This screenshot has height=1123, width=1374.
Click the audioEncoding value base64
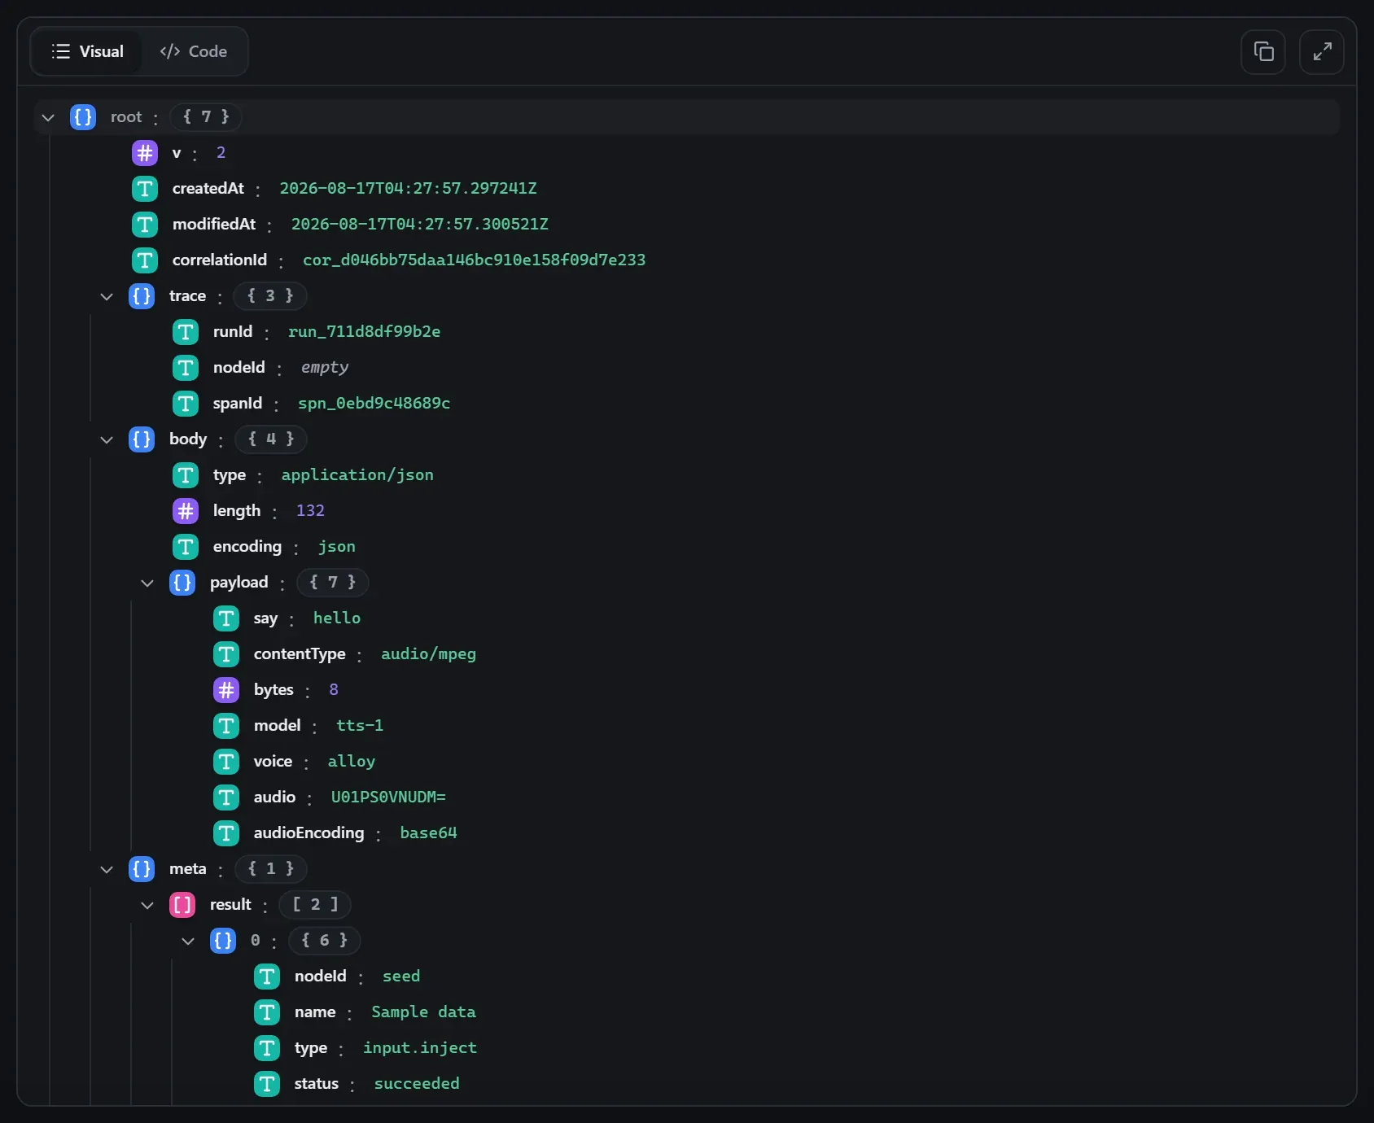tap(429, 833)
